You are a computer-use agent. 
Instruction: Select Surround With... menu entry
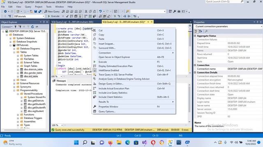[134, 48]
